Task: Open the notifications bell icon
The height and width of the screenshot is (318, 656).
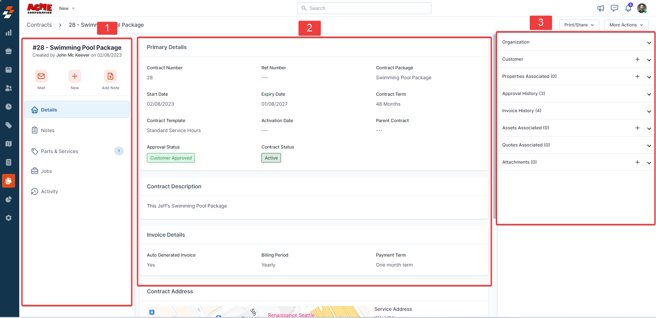Action: (628, 8)
